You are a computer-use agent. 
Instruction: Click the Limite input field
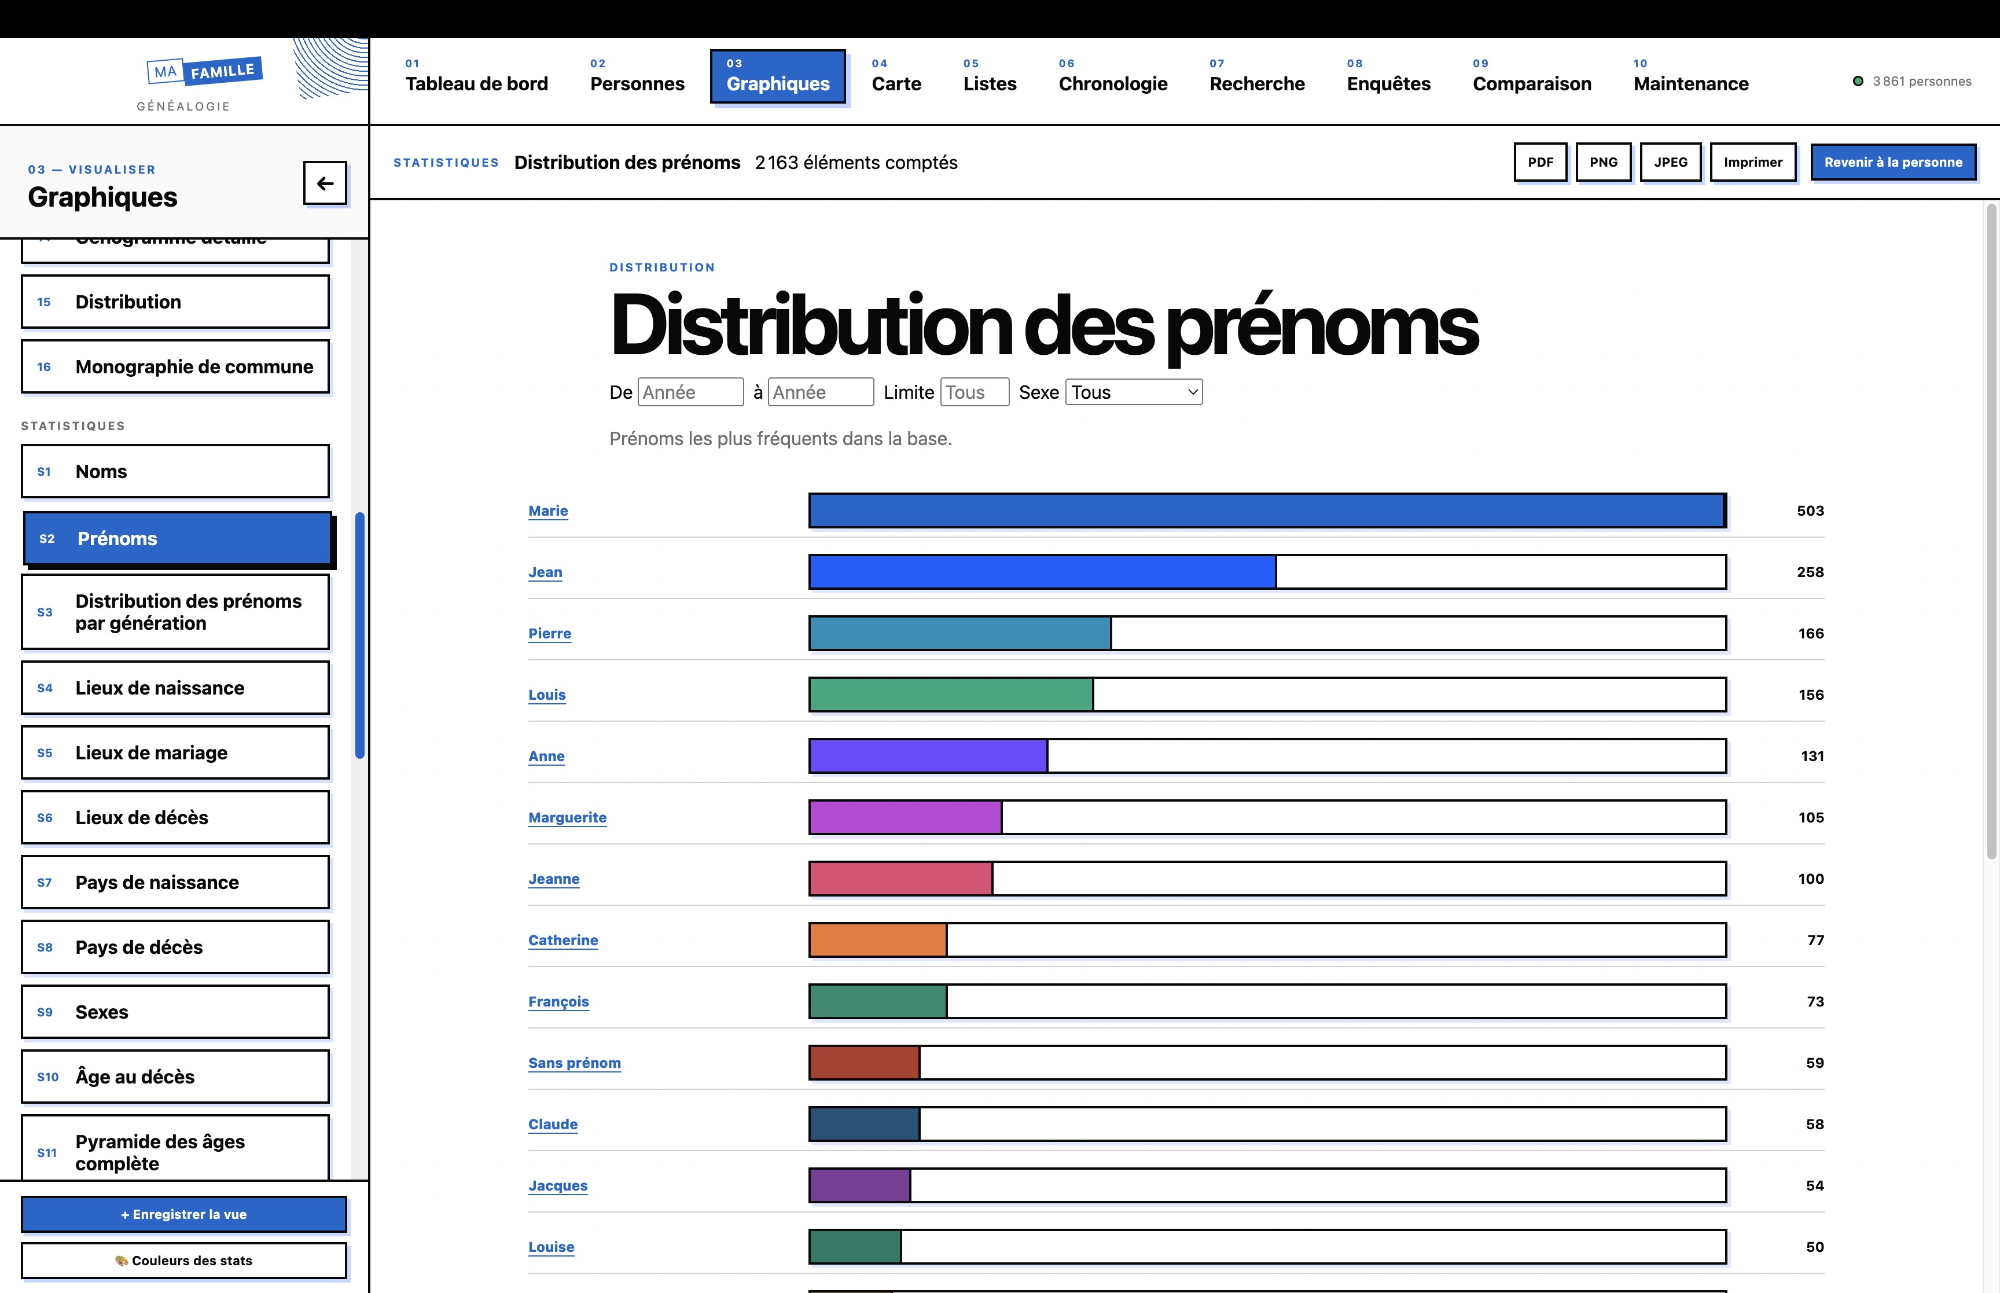975,392
